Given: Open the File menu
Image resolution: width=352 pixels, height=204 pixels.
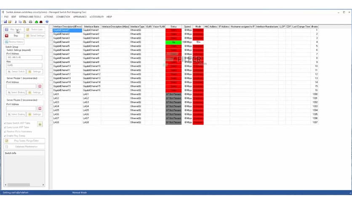Looking at the screenshot, I should point(6,17).
